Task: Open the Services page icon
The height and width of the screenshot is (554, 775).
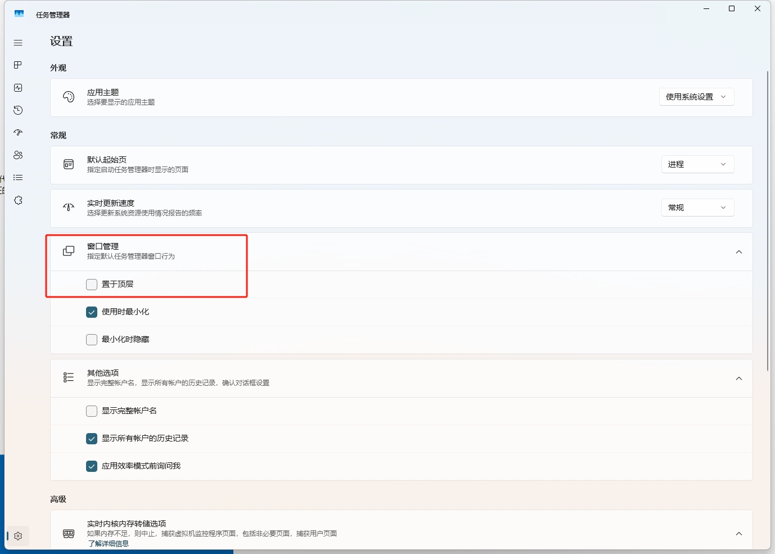Action: coord(18,200)
